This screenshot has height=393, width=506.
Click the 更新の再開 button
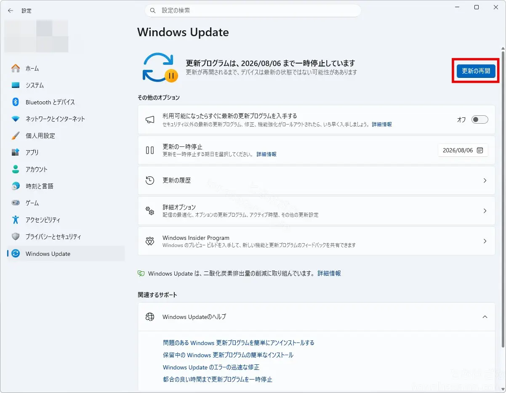point(476,71)
